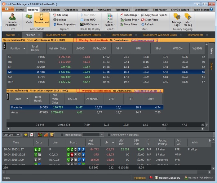Open Manage Tags
The image size is (217, 183).
pos(177,20)
